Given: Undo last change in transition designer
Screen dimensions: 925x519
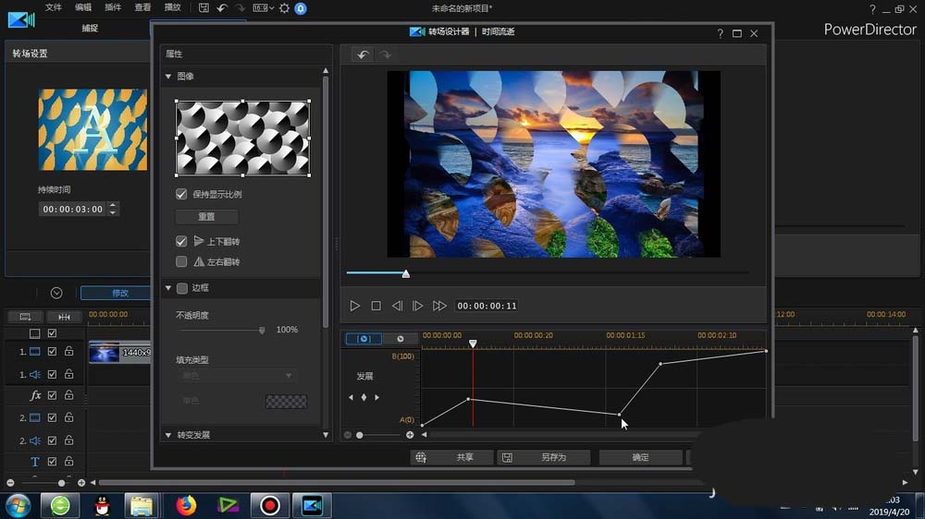Looking at the screenshot, I should [x=363, y=55].
